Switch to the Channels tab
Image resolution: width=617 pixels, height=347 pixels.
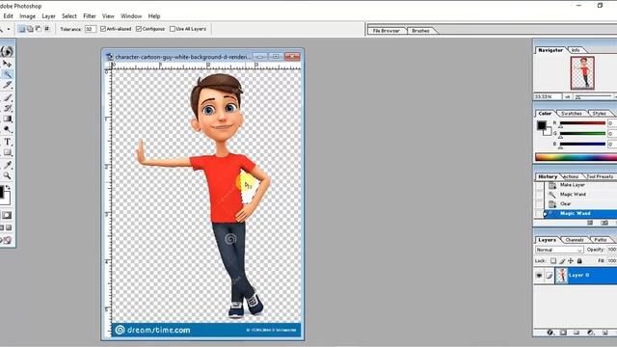[575, 240]
